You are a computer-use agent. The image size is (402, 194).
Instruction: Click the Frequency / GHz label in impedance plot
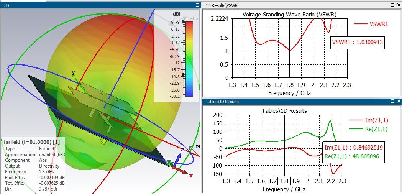click(x=284, y=189)
